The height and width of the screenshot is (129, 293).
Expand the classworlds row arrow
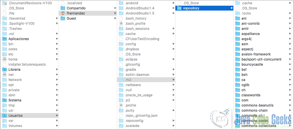click(x=290, y=95)
